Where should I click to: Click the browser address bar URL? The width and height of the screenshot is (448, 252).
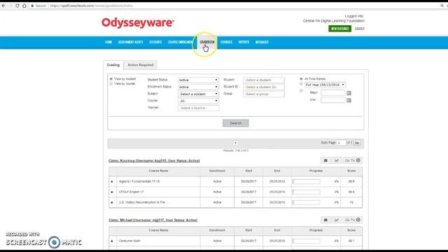coord(92,6)
